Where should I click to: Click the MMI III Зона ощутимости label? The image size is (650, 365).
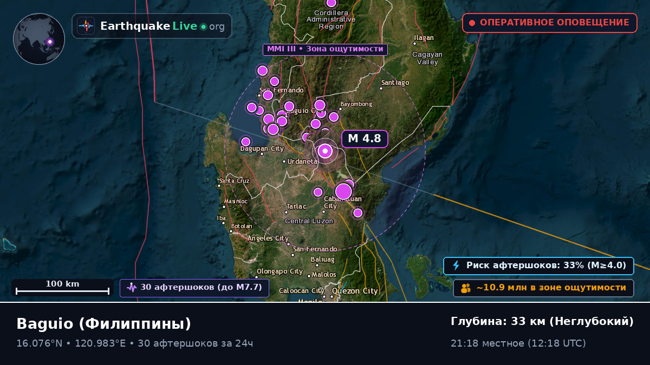(x=325, y=49)
